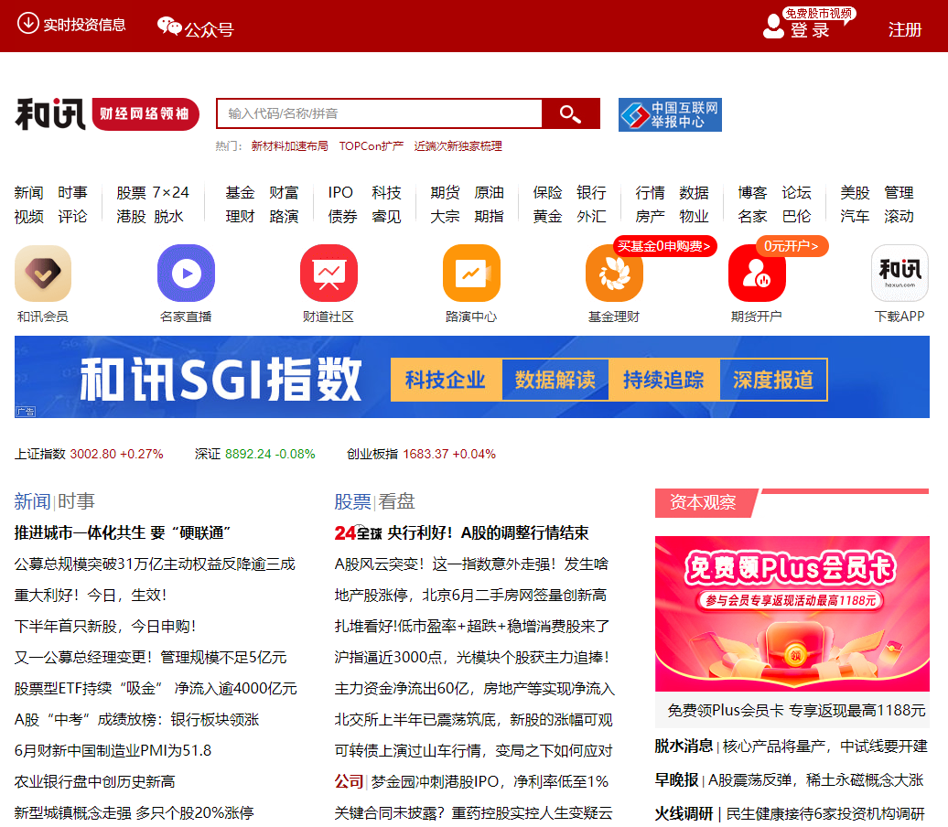The image size is (948, 827).
Task: Focus the stock code search field
Action: pos(379,113)
